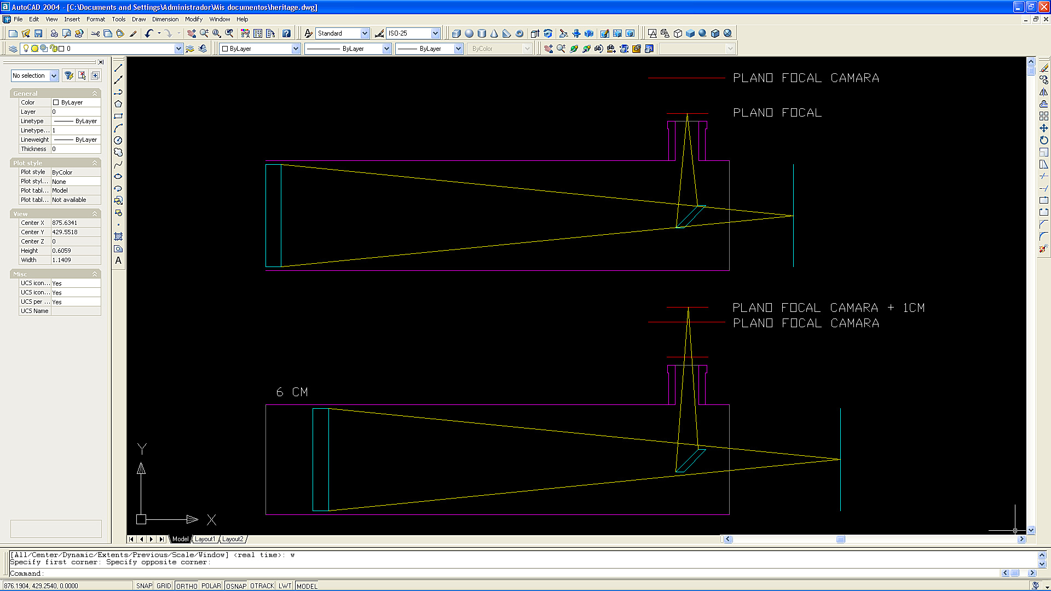Image resolution: width=1051 pixels, height=591 pixels.
Task: Open the ByLayer color control dropdown
Action: click(x=296, y=49)
